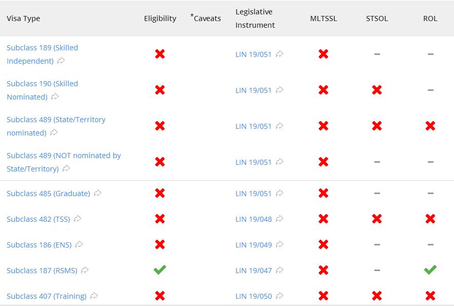This screenshot has height=306, width=454.
Task: Click external-link icon beside Subclass 189 (Skilled Independent)
Action: (x=61, y=61)
